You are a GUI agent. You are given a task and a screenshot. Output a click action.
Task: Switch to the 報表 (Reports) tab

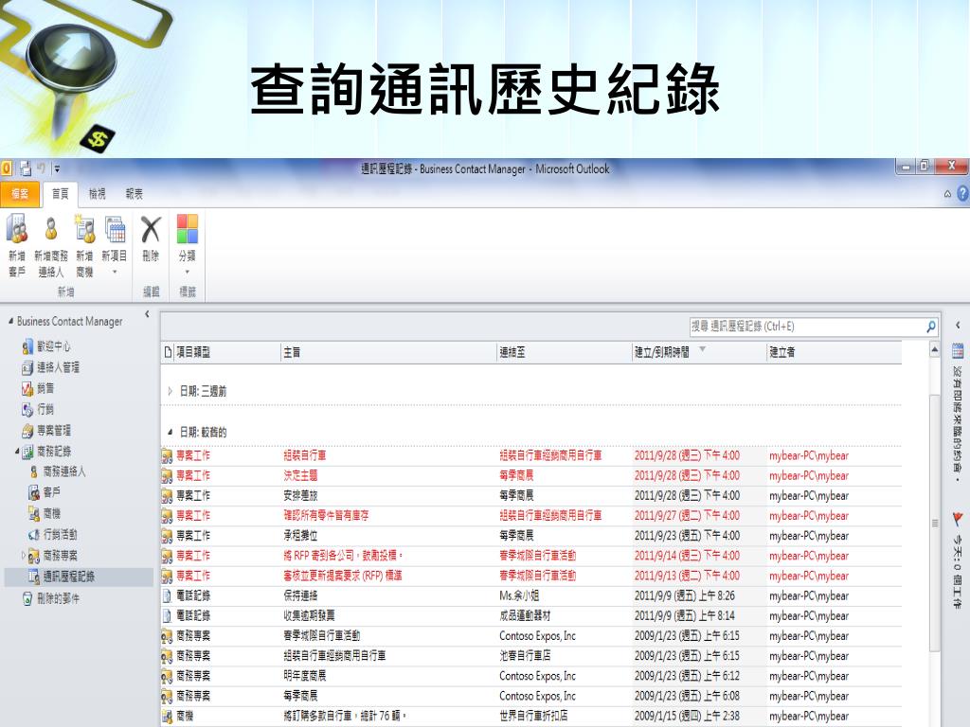point(135,193)
